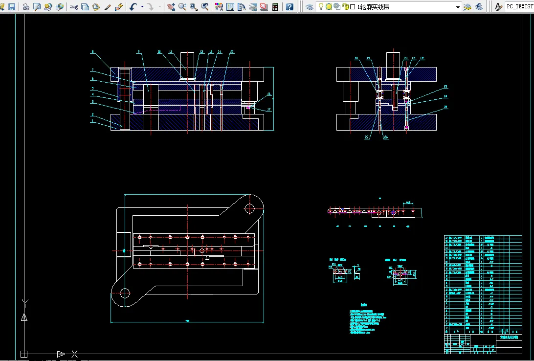Toggle the layer on/off lightbulb
This screenshot has width=534, height=361.
click(321, 7)
